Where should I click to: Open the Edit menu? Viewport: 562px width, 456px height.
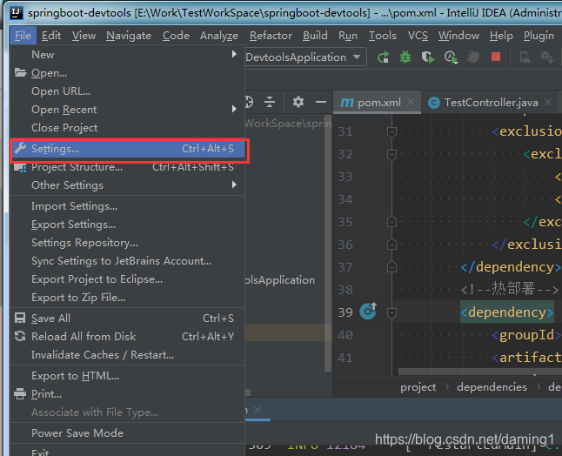51,36
